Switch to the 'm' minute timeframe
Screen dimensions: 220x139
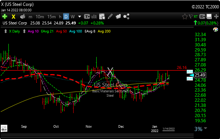[30, 17]
